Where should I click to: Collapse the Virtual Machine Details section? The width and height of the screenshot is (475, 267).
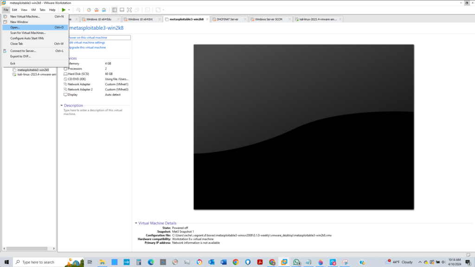tap(136, 223)
